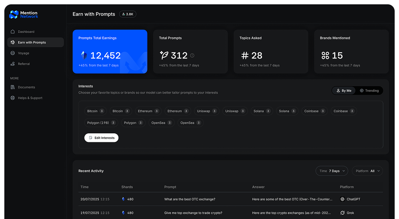
Task: Open the Platform All dropdown
Action: click(x=367, y=171)
